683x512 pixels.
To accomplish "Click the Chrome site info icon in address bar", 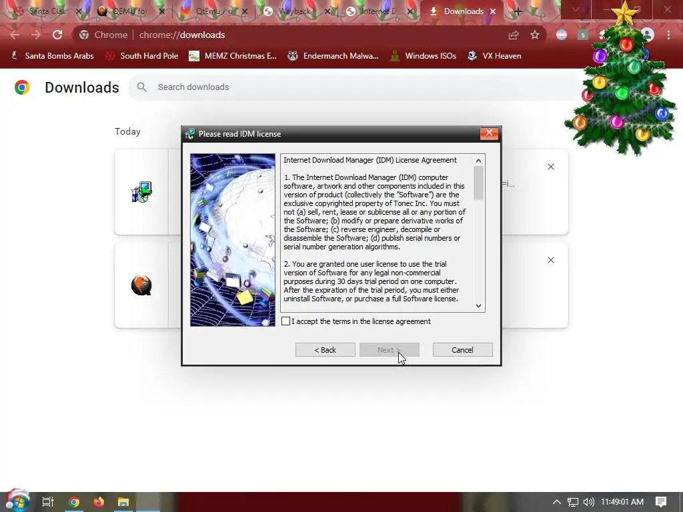I will [84, 35].
